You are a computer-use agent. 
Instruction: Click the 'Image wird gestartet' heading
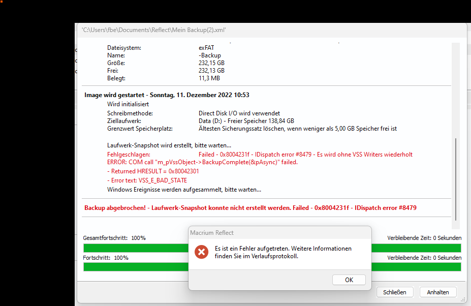pyautogui.click(x=167, y=95)
